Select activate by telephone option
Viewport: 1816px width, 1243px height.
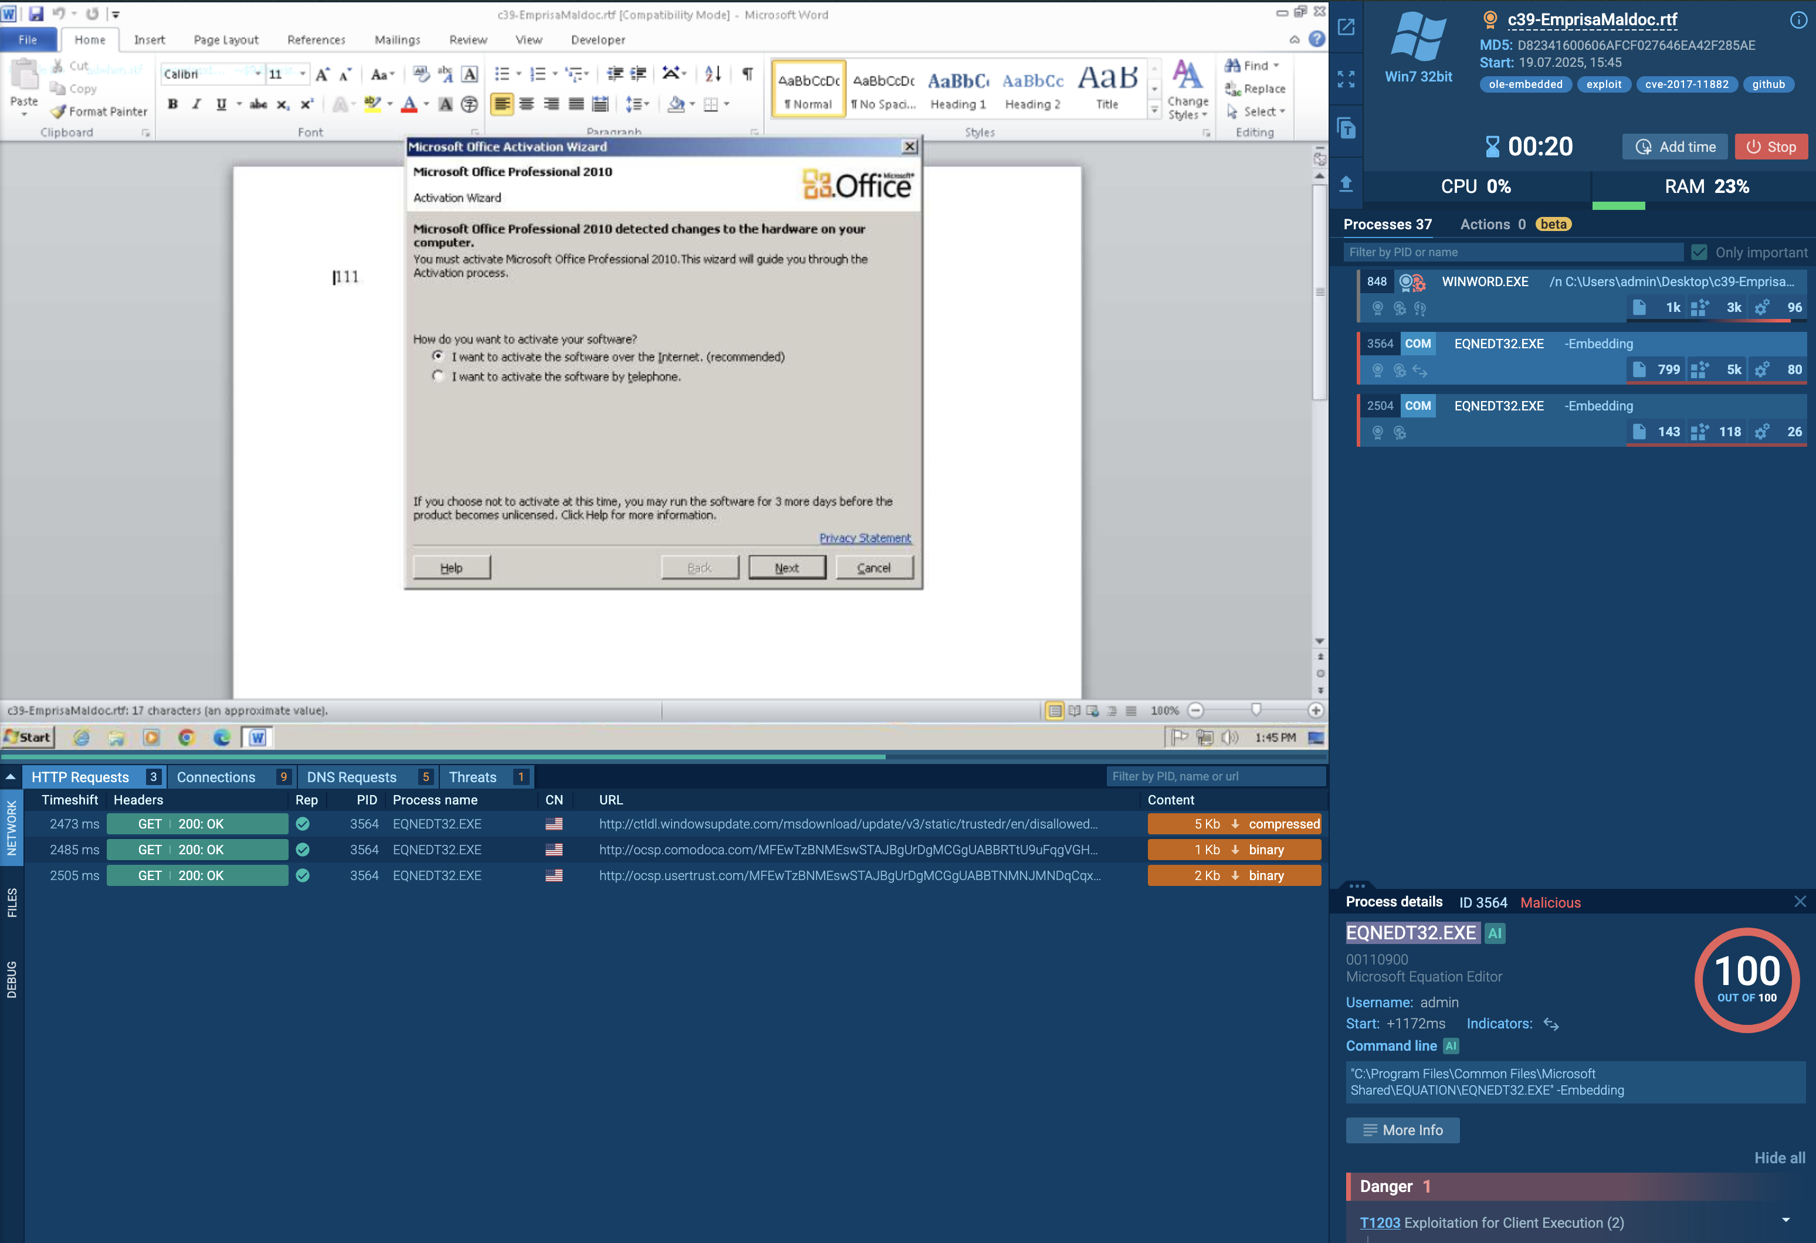coord(438,376)
